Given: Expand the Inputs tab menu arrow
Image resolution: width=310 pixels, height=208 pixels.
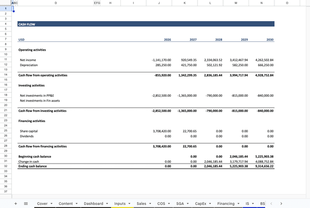Looking at the screenshot, I should [x=130, y=204].
